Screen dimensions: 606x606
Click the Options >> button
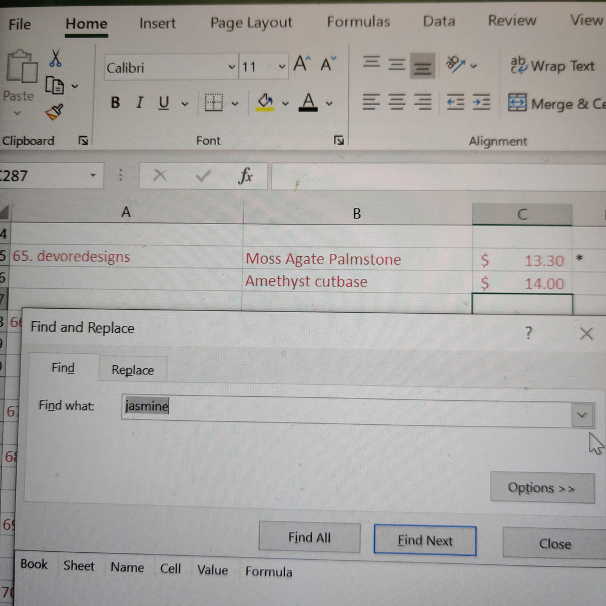[x=541, y=488]
